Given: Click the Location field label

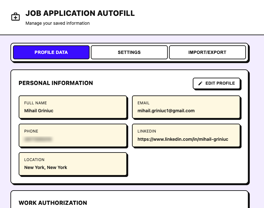Looking at the screenshot, I should tap(34, 160).
